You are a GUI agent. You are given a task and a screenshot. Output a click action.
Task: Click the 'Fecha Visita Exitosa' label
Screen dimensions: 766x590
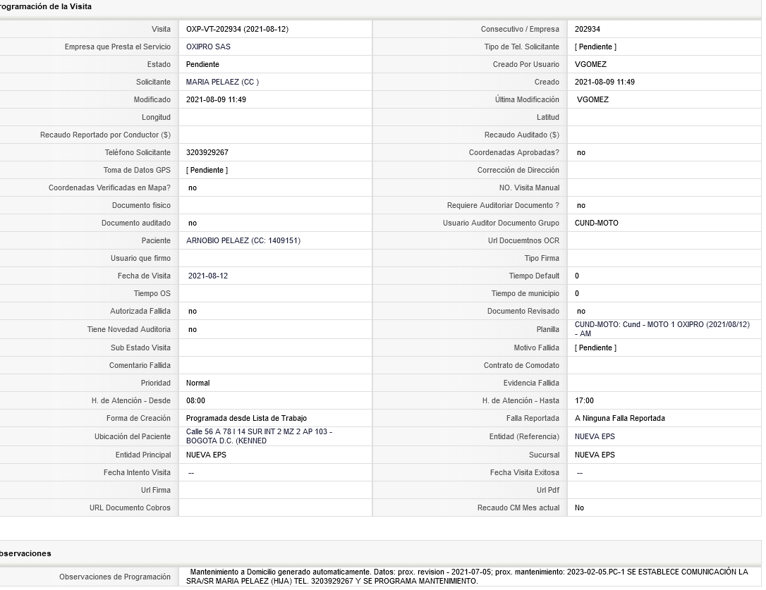click(525, 472)
